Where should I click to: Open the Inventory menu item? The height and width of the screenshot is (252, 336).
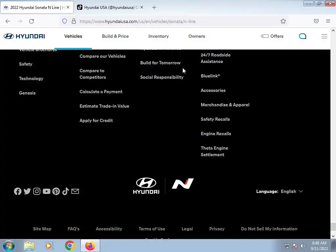click(x=158, y=36)
